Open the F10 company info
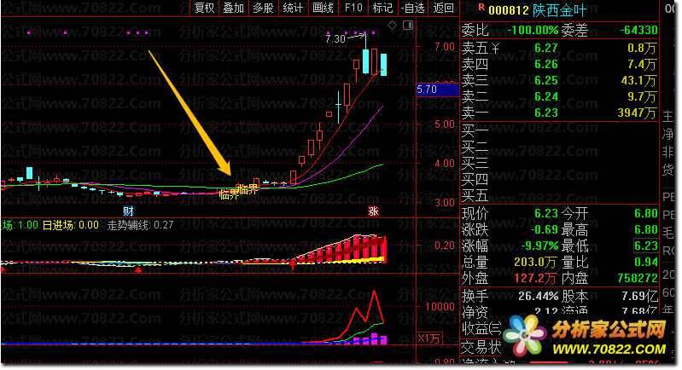Screen dimensions: 682x370 353,8
